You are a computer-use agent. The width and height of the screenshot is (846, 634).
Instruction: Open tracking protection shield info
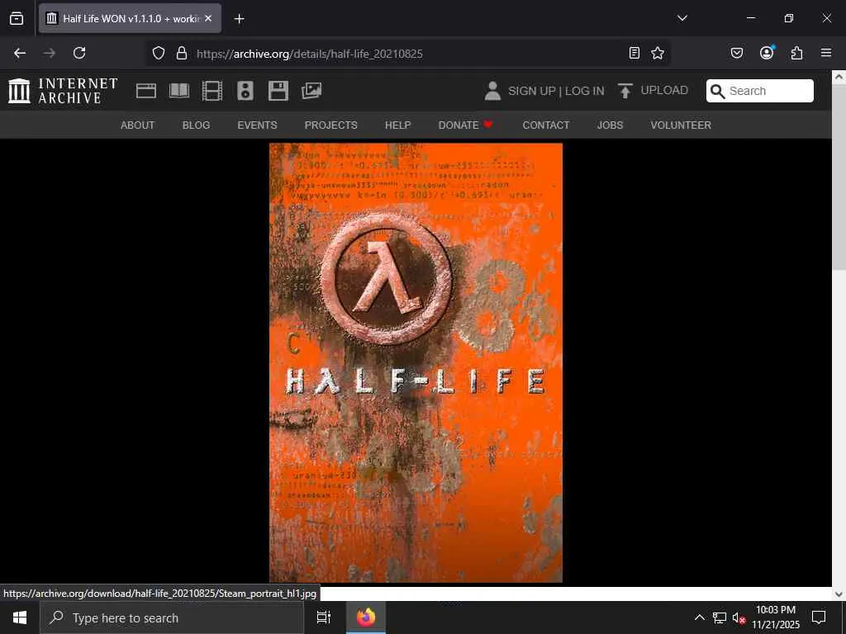click(158, 54)
